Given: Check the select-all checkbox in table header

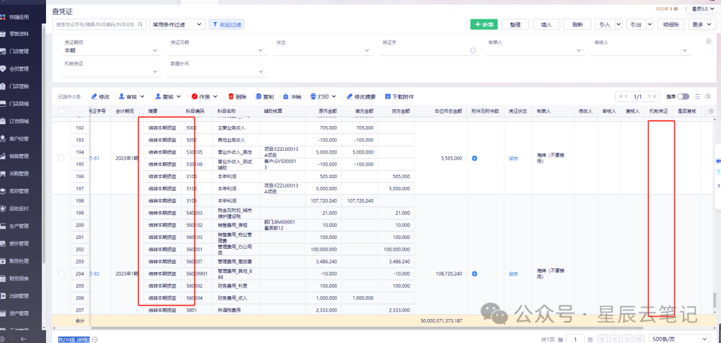Looking at the screenshot, I should tap(61, 111).
